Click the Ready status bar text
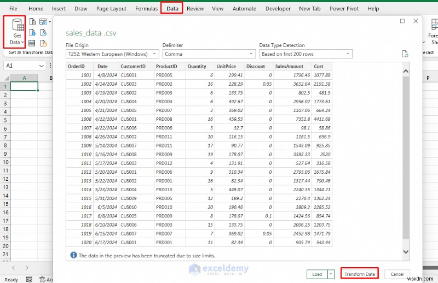Image resolution: width=438 pixels, height=283 pixels. [x=11, y=280]
